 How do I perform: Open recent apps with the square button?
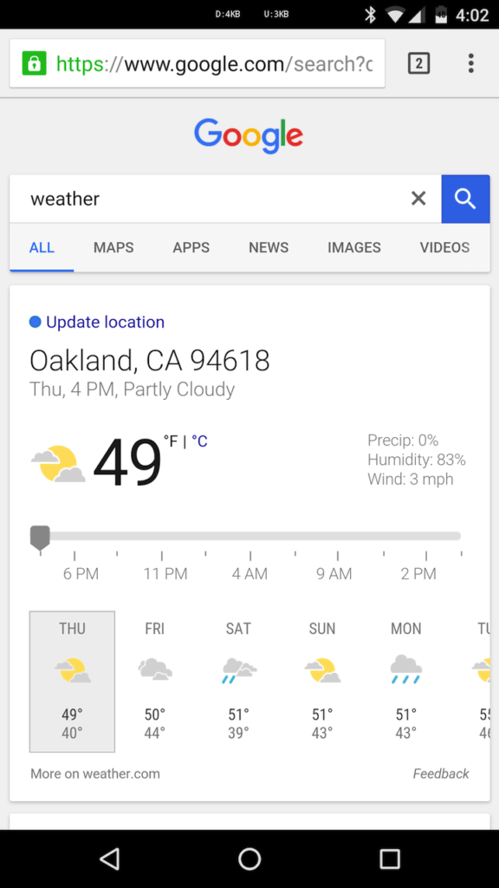coord(389,859)
